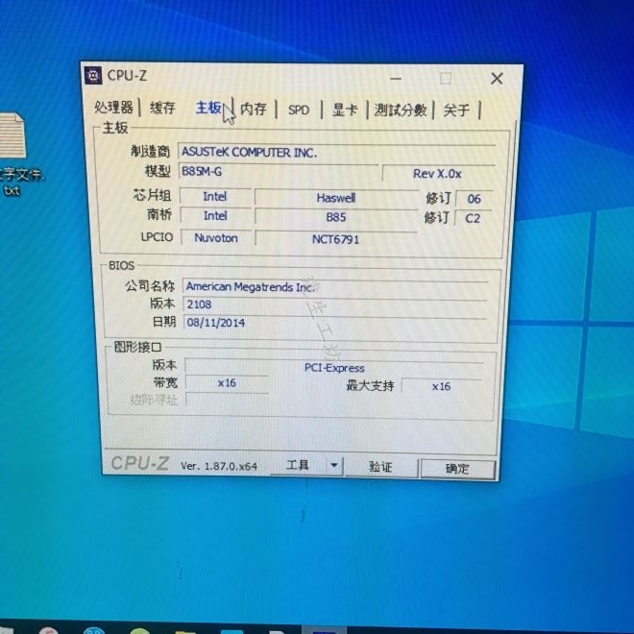The height and width of the screenshot is (634, 634).
Task: Click the 最大支持 x16 value
Action: point(441,386)
